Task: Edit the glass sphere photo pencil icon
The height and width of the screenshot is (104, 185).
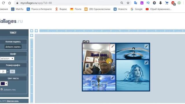Action: (x=112, y=78)
